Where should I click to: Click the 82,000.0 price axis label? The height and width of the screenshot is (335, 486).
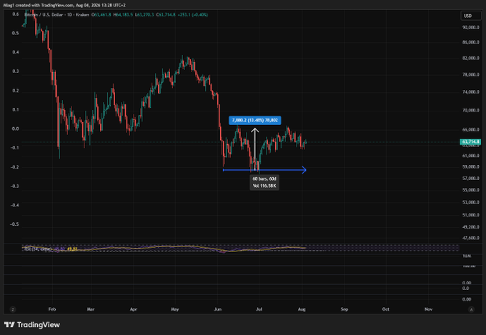[x=470, y=59]
